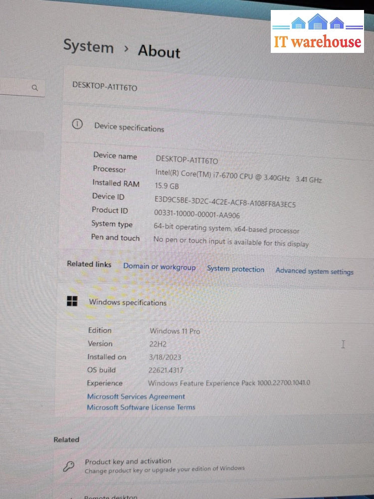Click the 3/18/2023 installed date
This screenshot has width=374, height=499.
(x=165, y=357)
